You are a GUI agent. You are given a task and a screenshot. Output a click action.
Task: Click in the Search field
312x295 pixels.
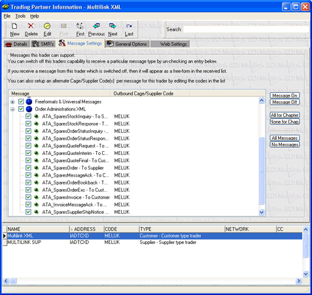point(246,29)
